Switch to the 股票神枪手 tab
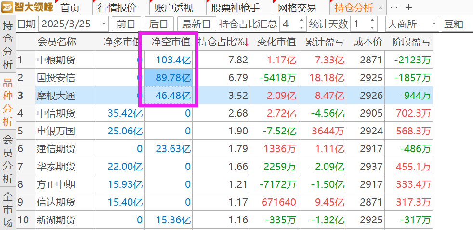 (x=235, y=8)
